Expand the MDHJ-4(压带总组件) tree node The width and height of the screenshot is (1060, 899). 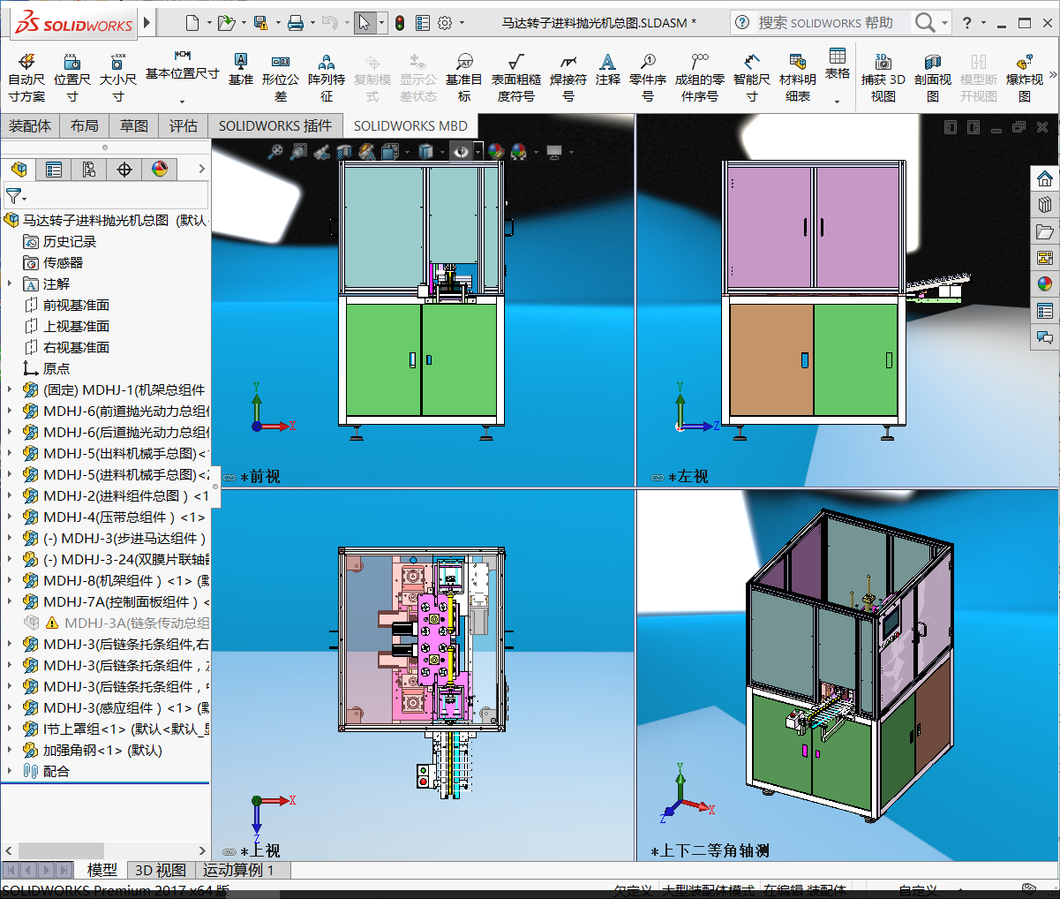point(10,517)
